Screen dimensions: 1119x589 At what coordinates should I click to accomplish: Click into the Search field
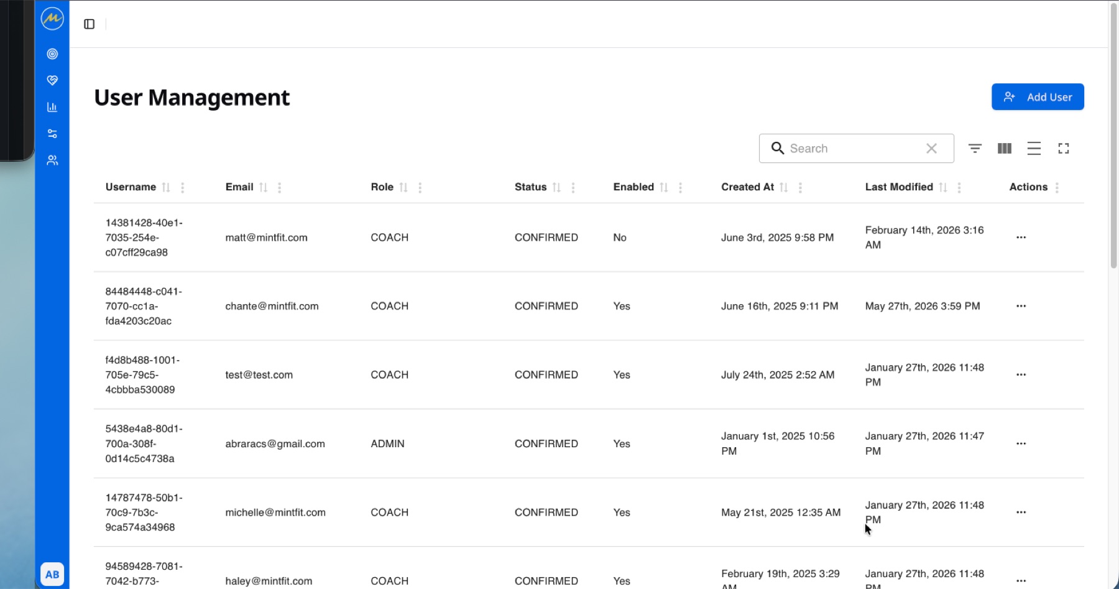coord(856,149)
